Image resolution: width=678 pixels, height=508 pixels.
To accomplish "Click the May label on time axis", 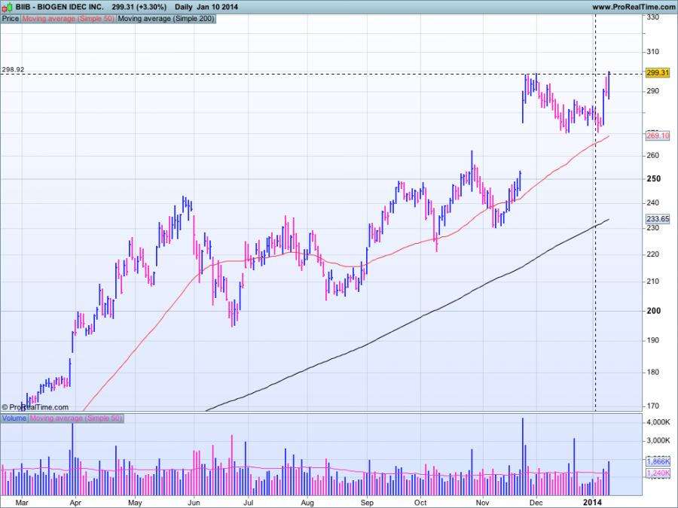I will pyautogui.click(x=135, y=503).
